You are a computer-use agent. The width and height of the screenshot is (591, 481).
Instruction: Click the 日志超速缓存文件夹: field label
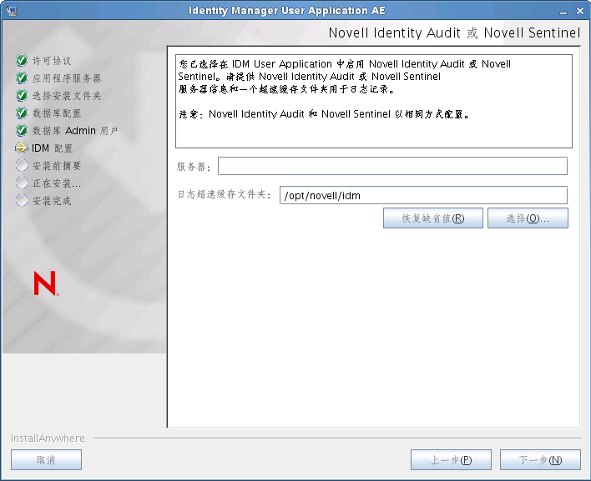(225, 194)
